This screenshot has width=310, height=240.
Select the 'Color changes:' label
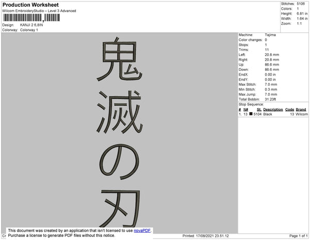pos(251,40)
